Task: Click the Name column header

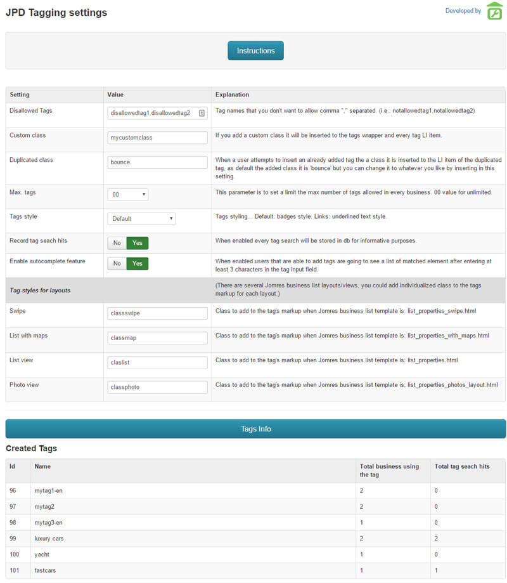Action: point(42,466)
